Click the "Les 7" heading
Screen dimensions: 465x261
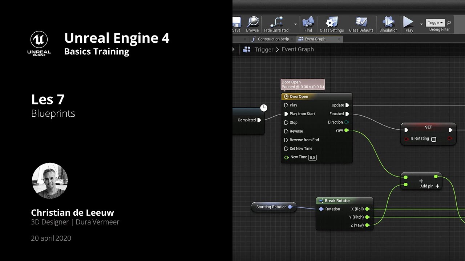48,99
